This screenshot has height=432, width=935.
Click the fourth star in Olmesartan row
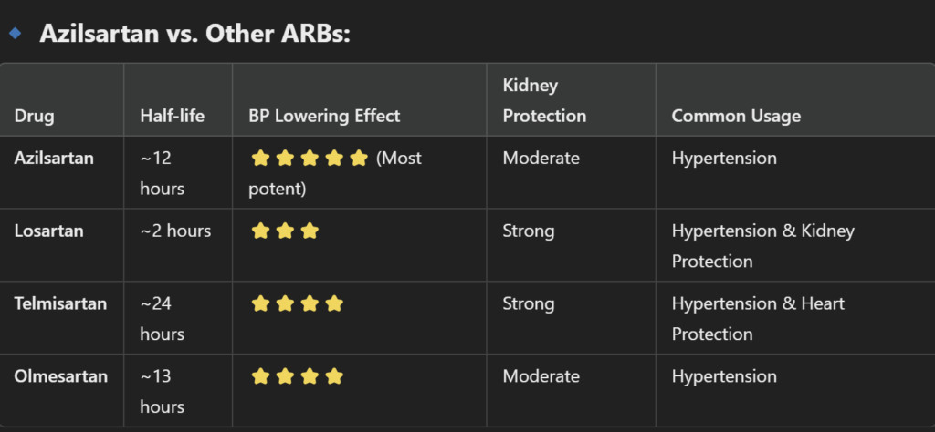[334, 376]
